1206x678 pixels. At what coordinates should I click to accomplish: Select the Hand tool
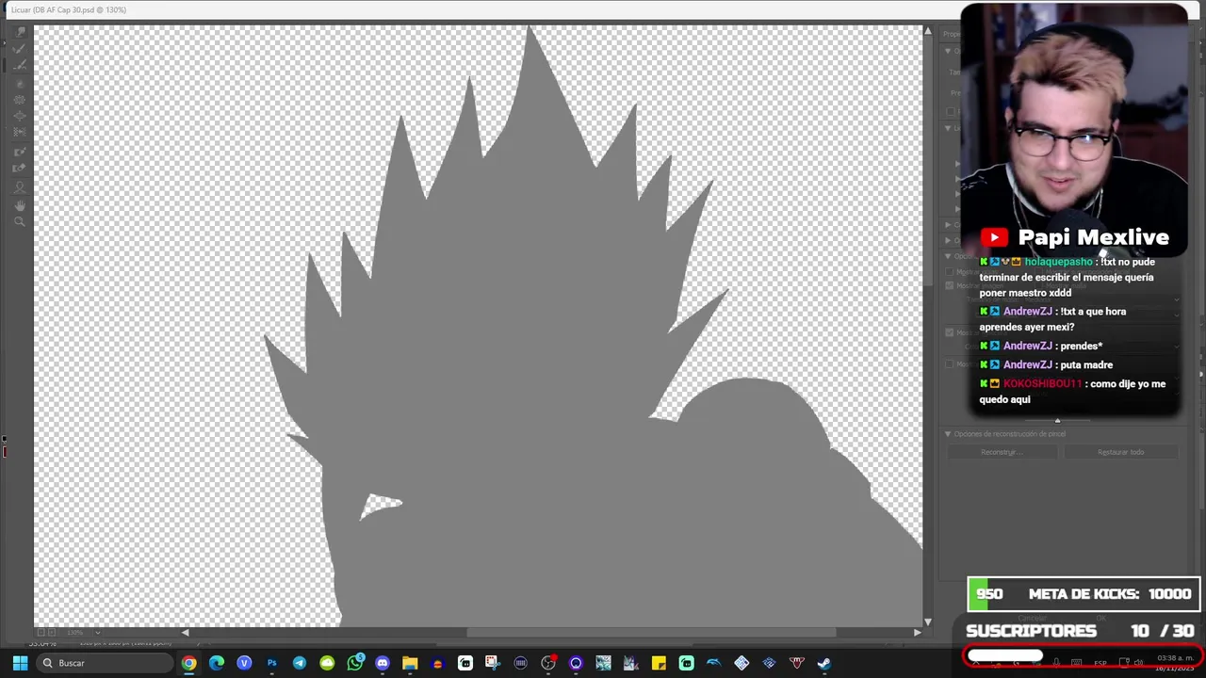(x=20, y=204)
